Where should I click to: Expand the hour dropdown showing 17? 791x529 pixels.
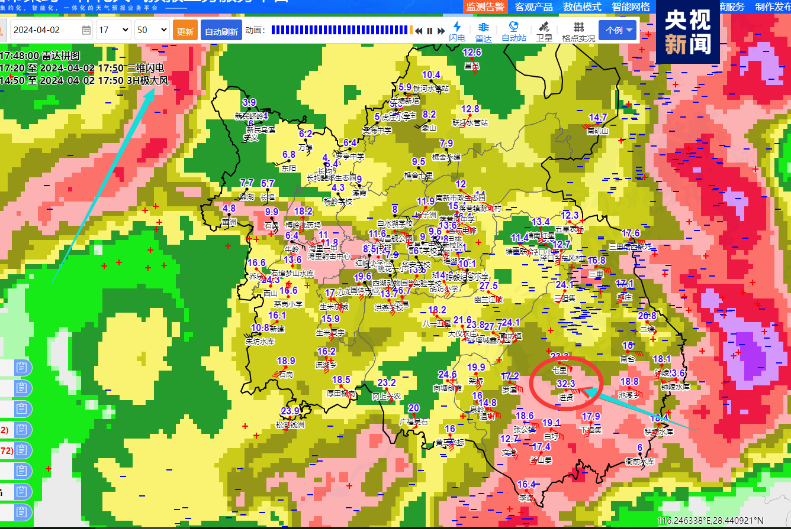click(x=114, y=30)
